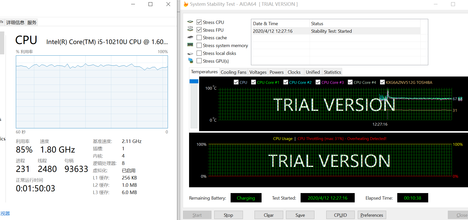Click the grayed-out Start button
The width and height of the screenshot is (468, 220).
coord(197,215)
